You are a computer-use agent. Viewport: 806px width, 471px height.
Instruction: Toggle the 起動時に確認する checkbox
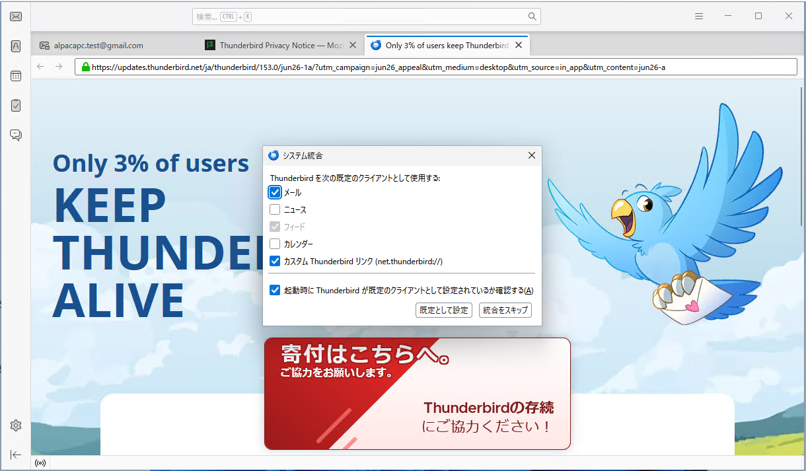pos(275,290)
